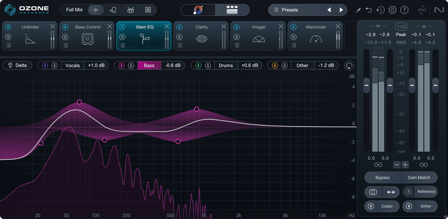This screenshot has width=448, height=219.
Task: Open the undo history clock icon
Action: pos(380,10)
